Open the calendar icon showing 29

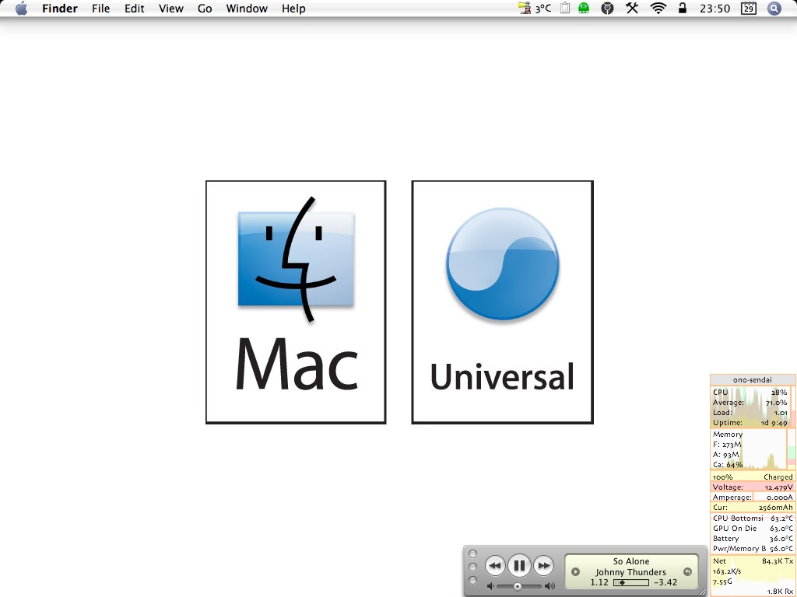[x=749, y=8]
